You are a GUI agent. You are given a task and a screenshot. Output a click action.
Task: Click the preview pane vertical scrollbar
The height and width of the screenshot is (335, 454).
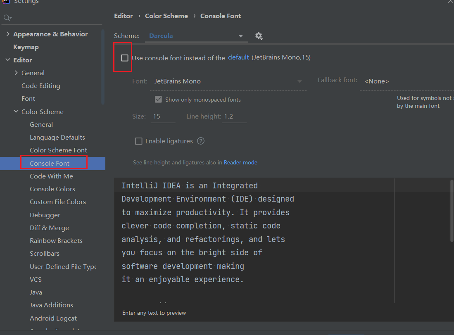pyautogui.click(x=452, y=211)
